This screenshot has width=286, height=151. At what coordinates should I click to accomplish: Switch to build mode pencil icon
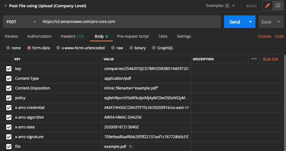[x=267, y=6]
